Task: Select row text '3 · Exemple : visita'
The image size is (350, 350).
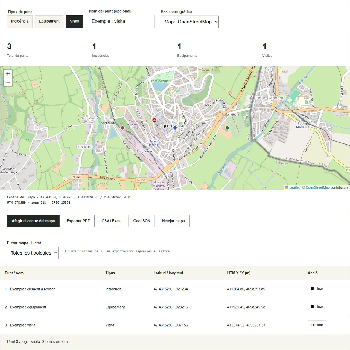Action: pyautogui.click(x=20, y=325)
